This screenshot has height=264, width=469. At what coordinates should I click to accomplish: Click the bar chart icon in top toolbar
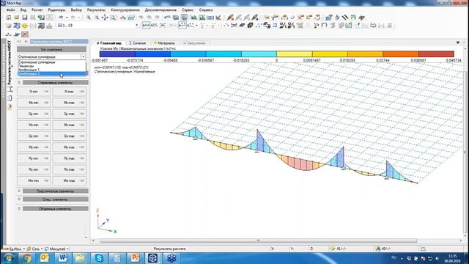tap(193, 18)
